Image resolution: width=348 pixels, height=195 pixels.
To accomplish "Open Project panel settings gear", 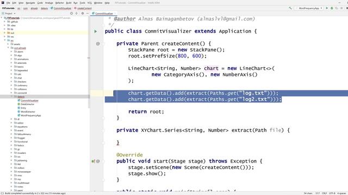I will click(x=83, y=14).
